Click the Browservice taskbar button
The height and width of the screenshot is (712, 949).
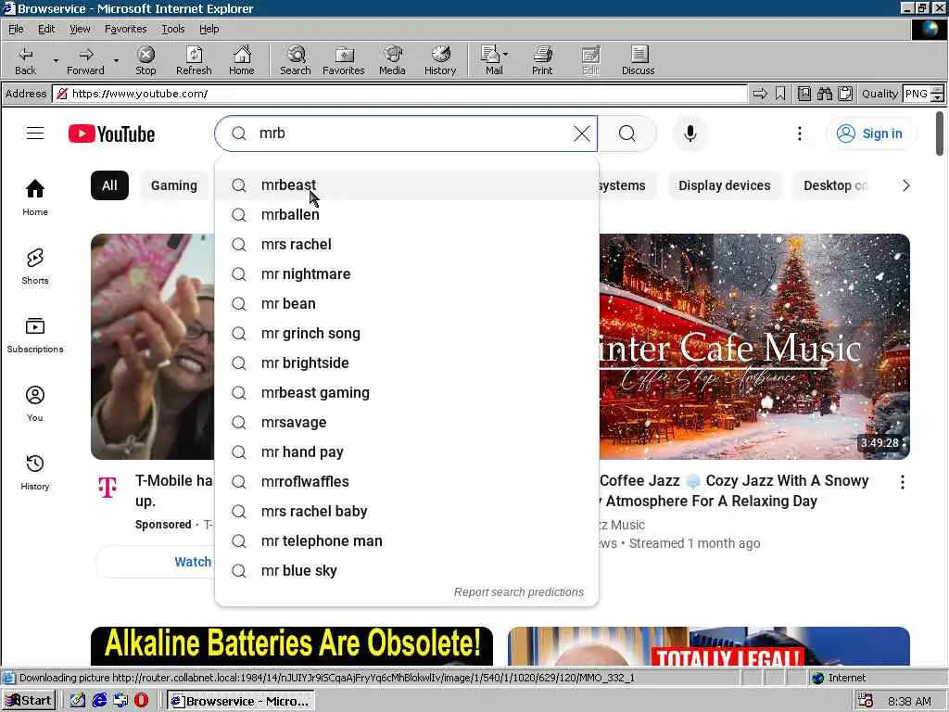[241, 701]
